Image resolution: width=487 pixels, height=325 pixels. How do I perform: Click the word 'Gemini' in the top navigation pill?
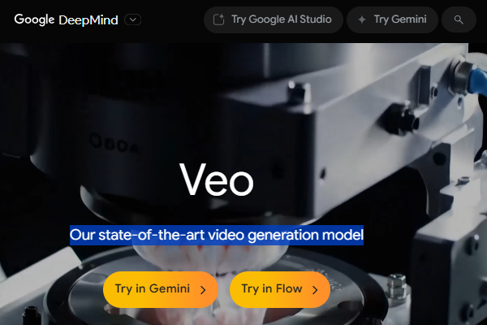(x=409, y=19)
